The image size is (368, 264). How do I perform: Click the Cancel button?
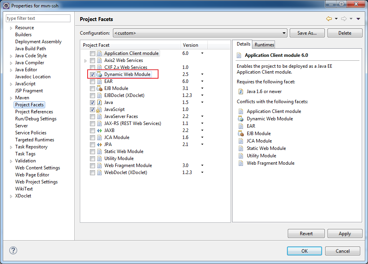pos(342,251)
